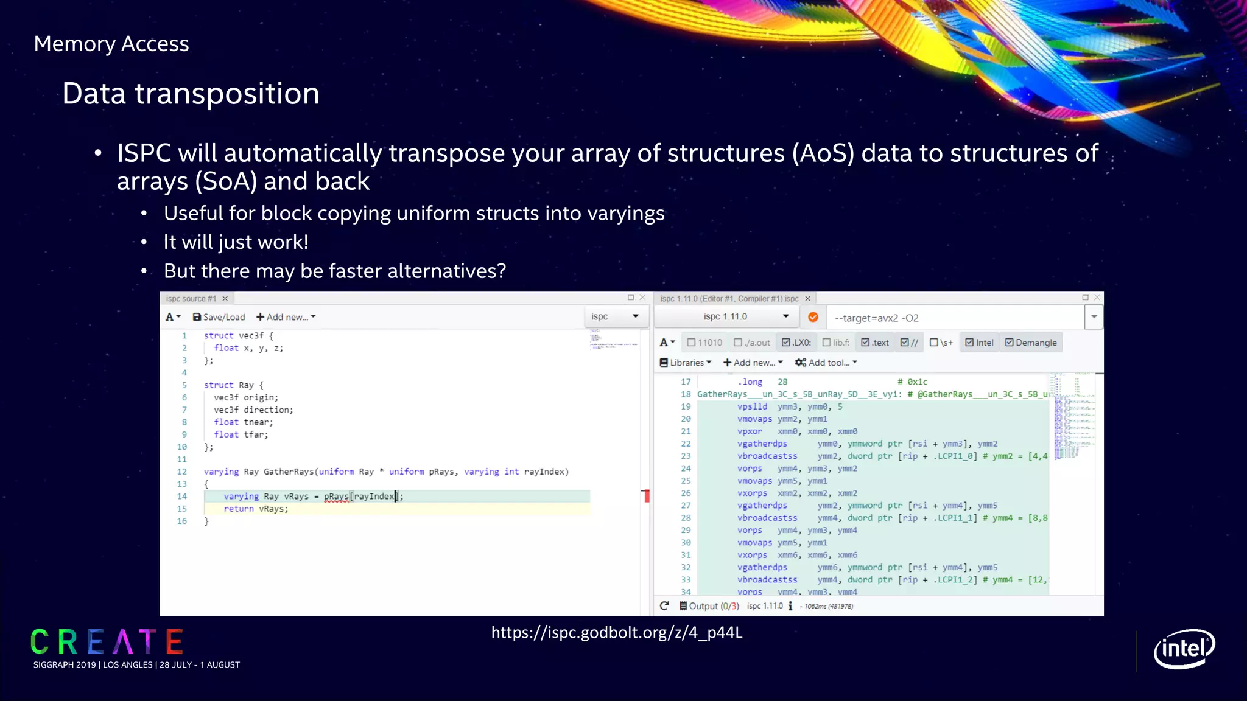
Task: Click the Intel logo
Action: coord(1184,649)
